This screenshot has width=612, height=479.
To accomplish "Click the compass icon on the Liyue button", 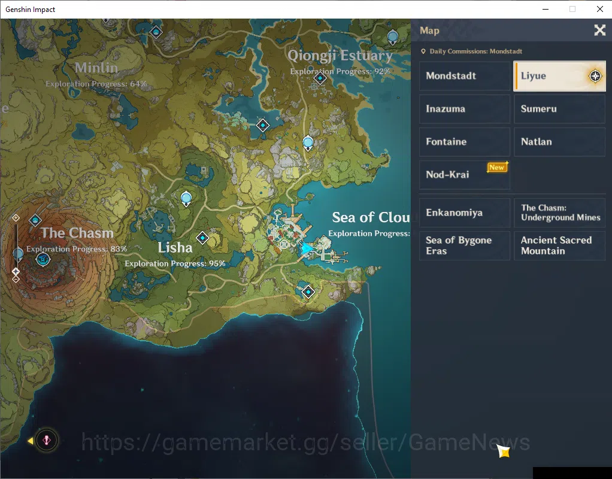I will tap(595, 75).
